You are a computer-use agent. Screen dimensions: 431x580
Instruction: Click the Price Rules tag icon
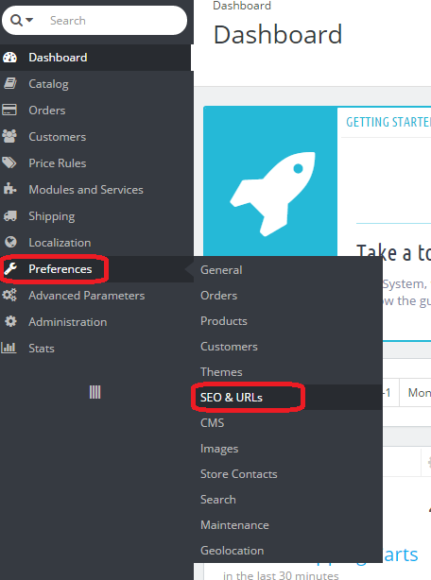pyautogui.click(x=9, y=162)
